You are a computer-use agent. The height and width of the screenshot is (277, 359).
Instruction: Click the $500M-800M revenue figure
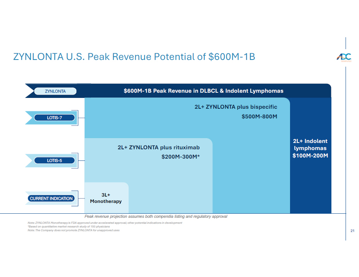click(x=259, y=117)
